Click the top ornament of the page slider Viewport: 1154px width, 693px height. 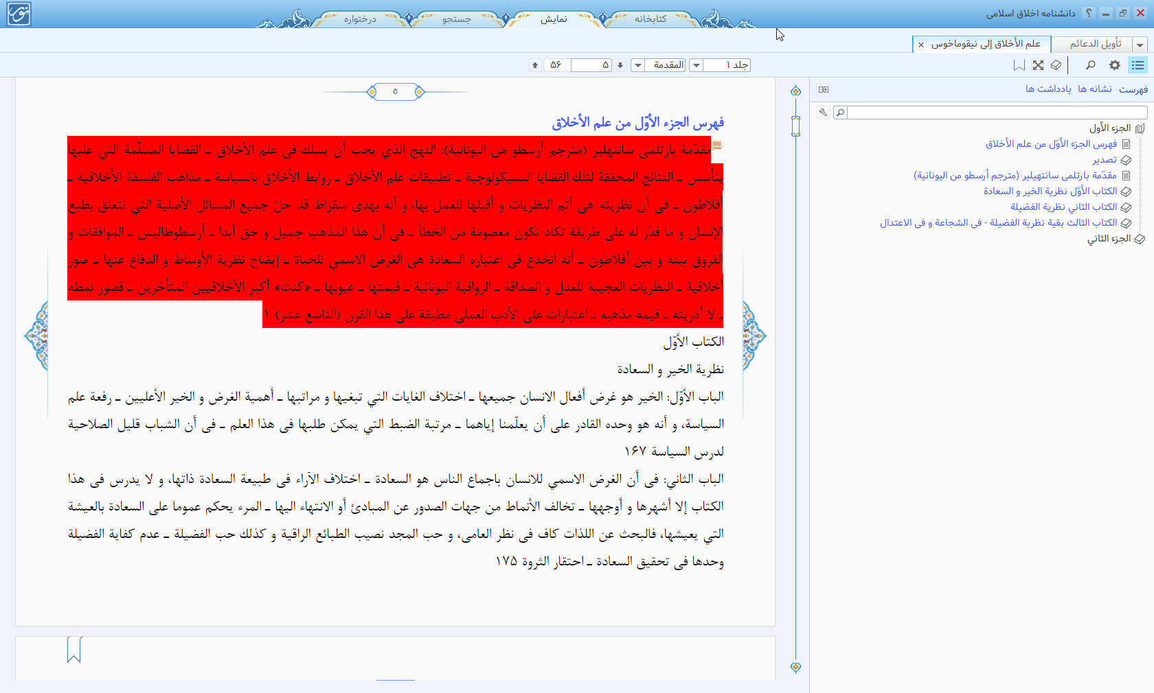click(x=795, y=91)
